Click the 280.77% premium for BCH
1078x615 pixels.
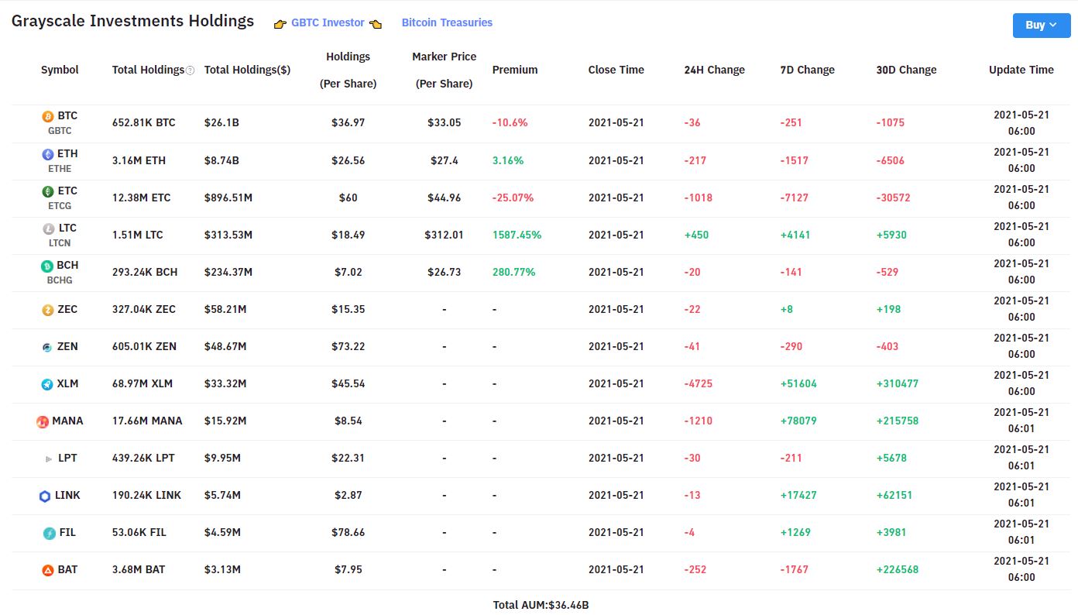tap(514, 272)
